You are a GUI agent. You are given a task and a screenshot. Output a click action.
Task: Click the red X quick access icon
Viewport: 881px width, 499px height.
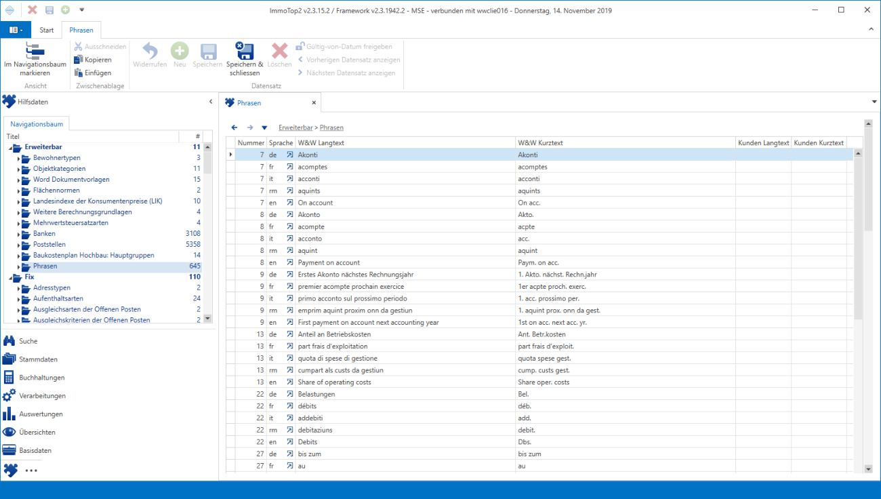point(32,10)
